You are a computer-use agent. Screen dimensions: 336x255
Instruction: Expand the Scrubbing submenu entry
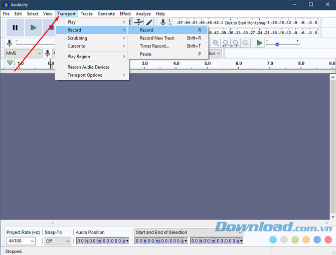pyautogui.click(x=92, y=38)
